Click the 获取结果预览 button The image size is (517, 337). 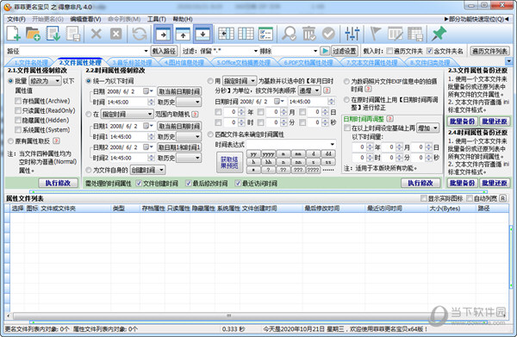229,163
